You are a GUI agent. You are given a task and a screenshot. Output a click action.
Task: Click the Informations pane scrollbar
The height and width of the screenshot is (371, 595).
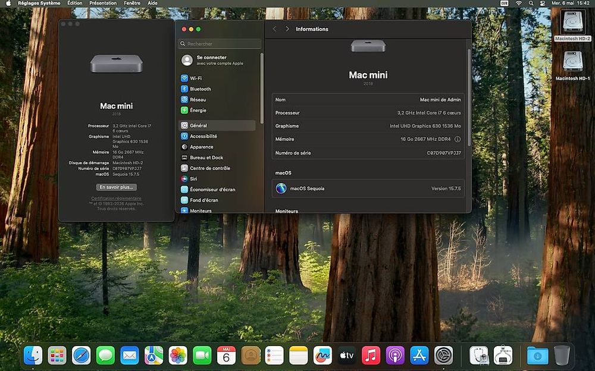pos(469,97)
